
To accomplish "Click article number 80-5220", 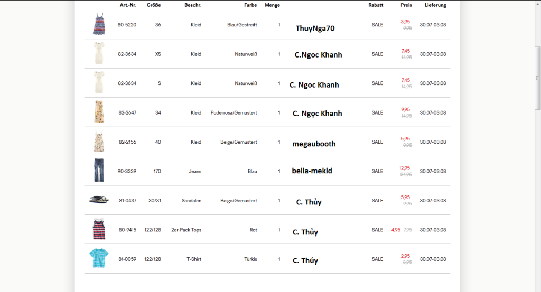I will coord(127,25).
